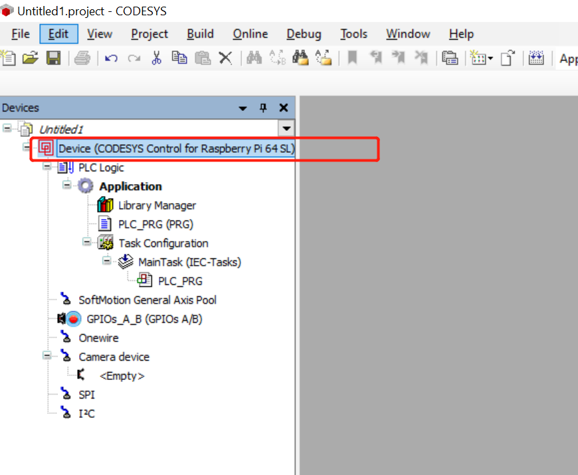The width and height of the screenshot is (578, 475).
Task: Select the I²C tree item
Action: click(x=86, y=413)
